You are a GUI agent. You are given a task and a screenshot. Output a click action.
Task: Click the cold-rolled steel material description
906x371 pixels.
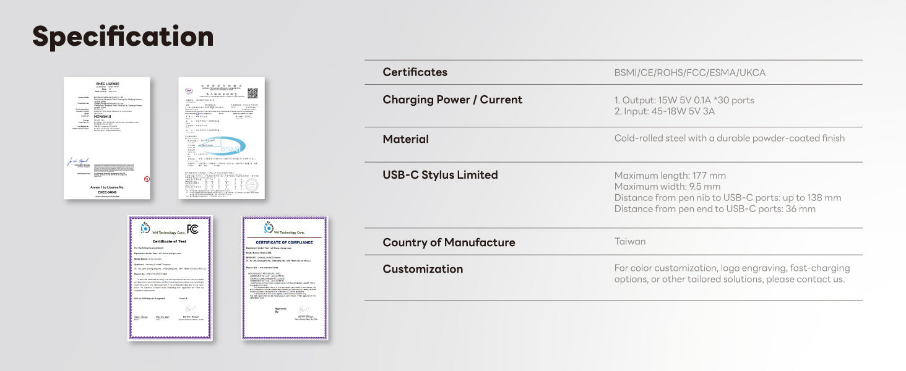coord(729,139)
